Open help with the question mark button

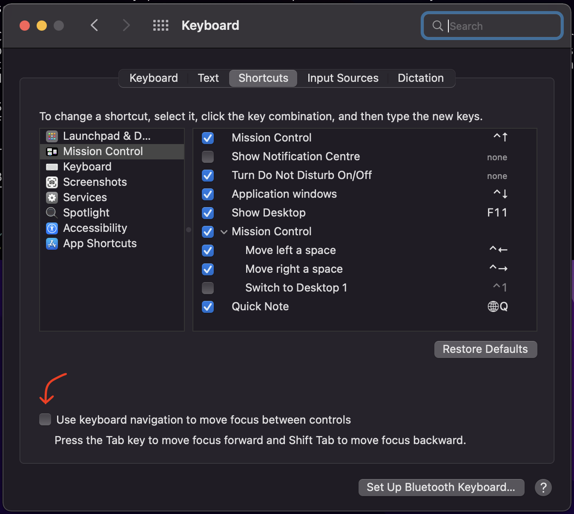point(543,488)
